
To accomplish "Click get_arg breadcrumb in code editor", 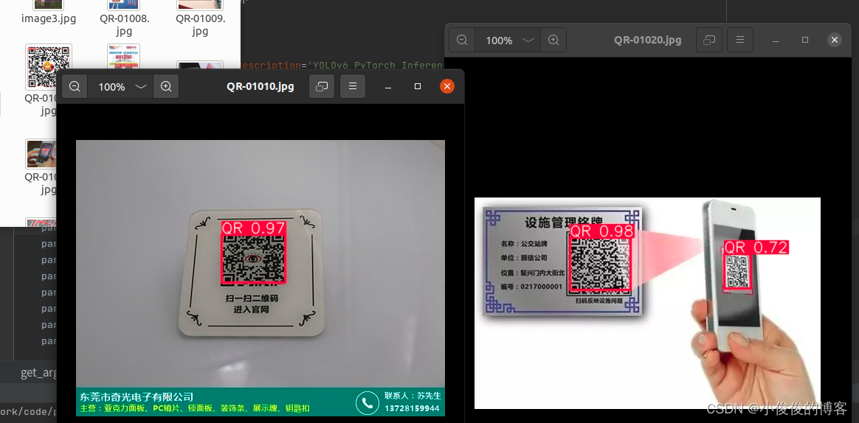I will (39, 373).
